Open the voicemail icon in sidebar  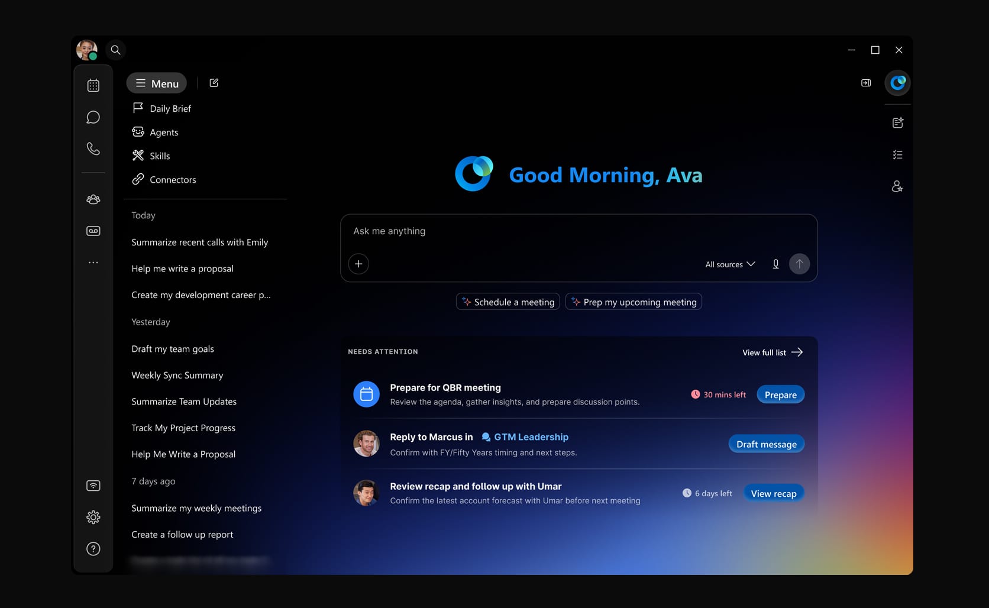point(93,231)
